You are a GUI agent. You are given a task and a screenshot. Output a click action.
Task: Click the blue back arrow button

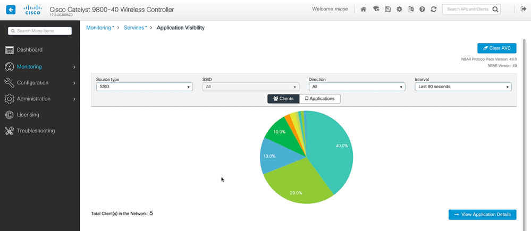tap(11, 10)
